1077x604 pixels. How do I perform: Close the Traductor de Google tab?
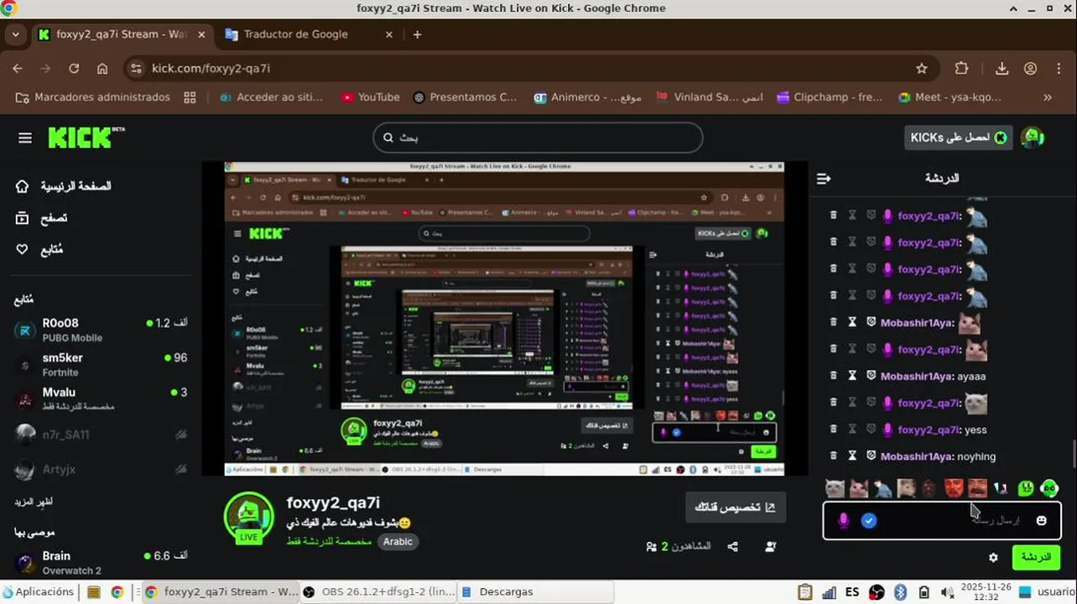coord(389,34)
